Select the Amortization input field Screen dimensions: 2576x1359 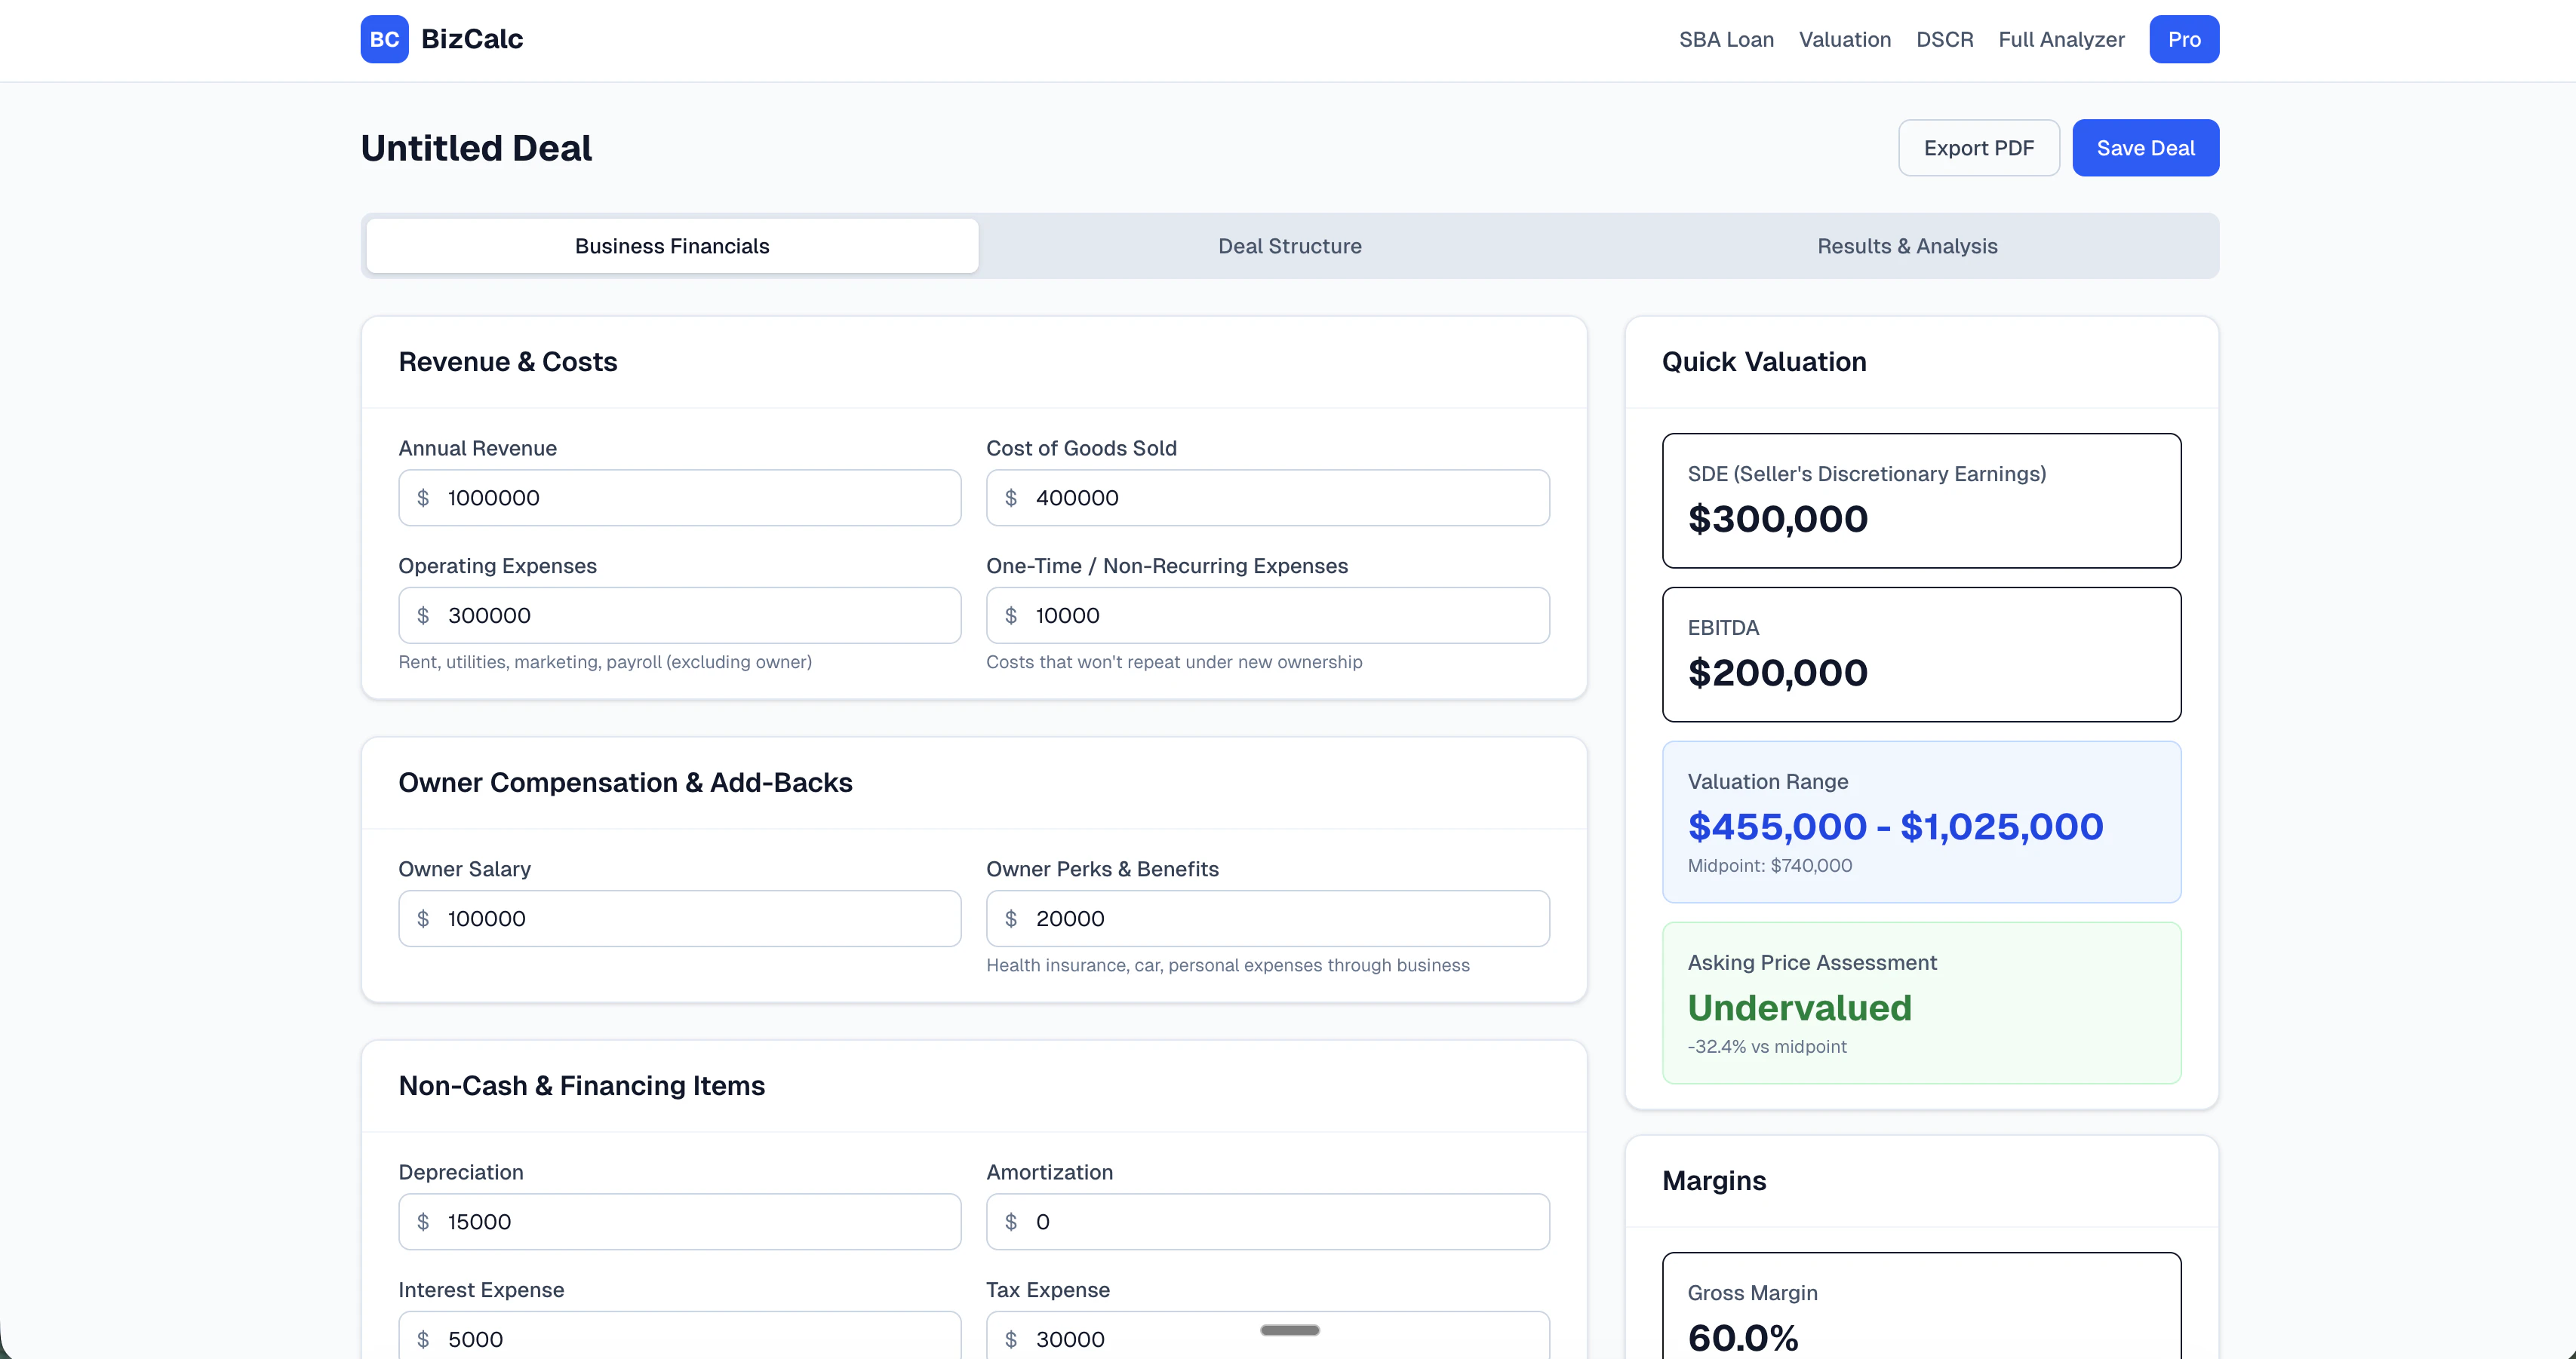pyautogui.click(x=1267, y=1221)
